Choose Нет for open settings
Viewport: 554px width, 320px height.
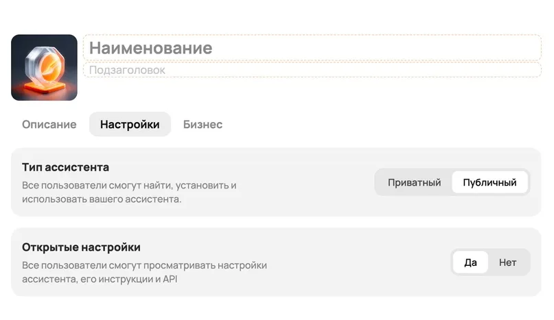tap(508, 262)
